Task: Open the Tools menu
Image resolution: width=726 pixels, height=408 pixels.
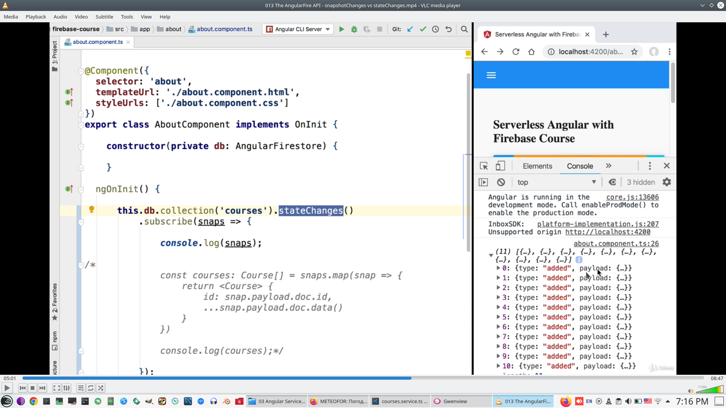Action: pos(127,17)
